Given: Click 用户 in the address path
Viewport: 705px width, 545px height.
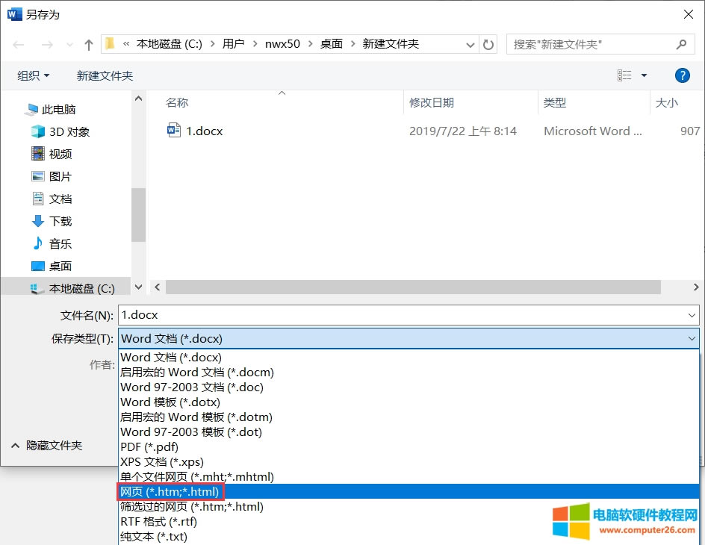Looking at the screenshot, I should pos(233,44).
